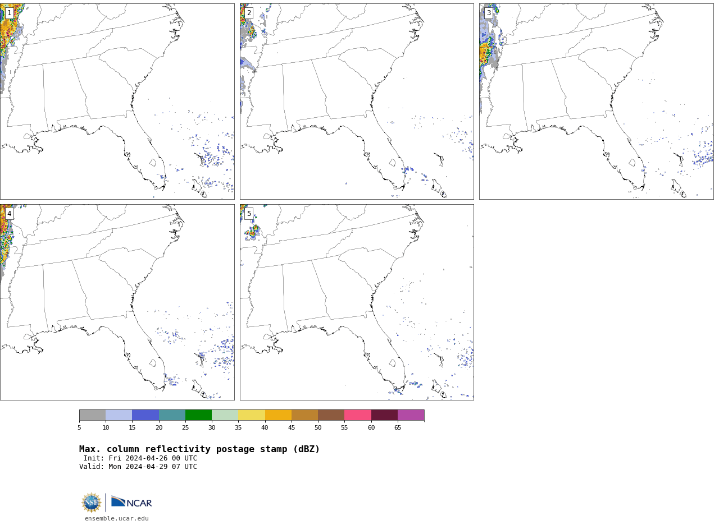Click the ensemble.ucar.edu text
The image size is (719, 525).
click(117, 519)
